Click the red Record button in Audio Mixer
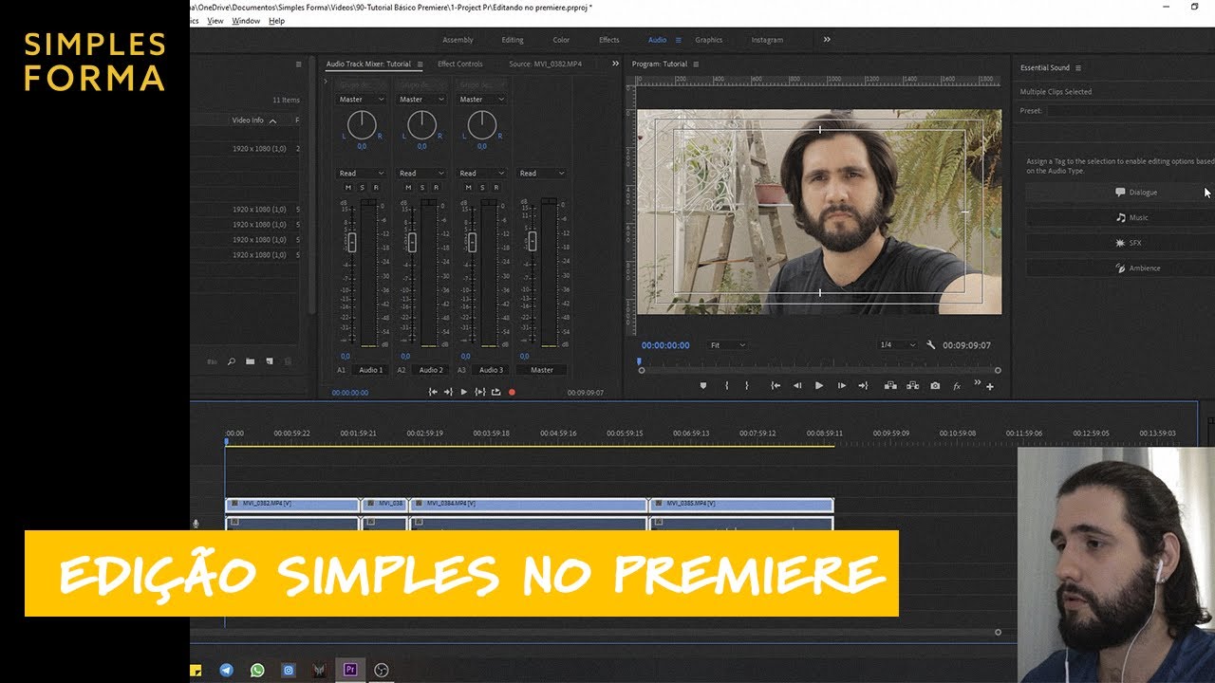The width and height of the screenshot is (1215, 683). point(512,392)
